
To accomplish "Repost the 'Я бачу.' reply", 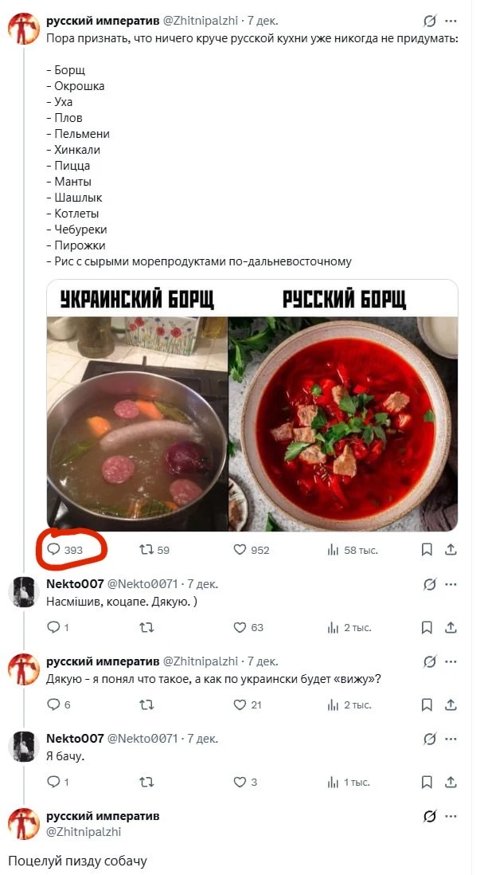I will pyautogui.click(x=146, y=782).
